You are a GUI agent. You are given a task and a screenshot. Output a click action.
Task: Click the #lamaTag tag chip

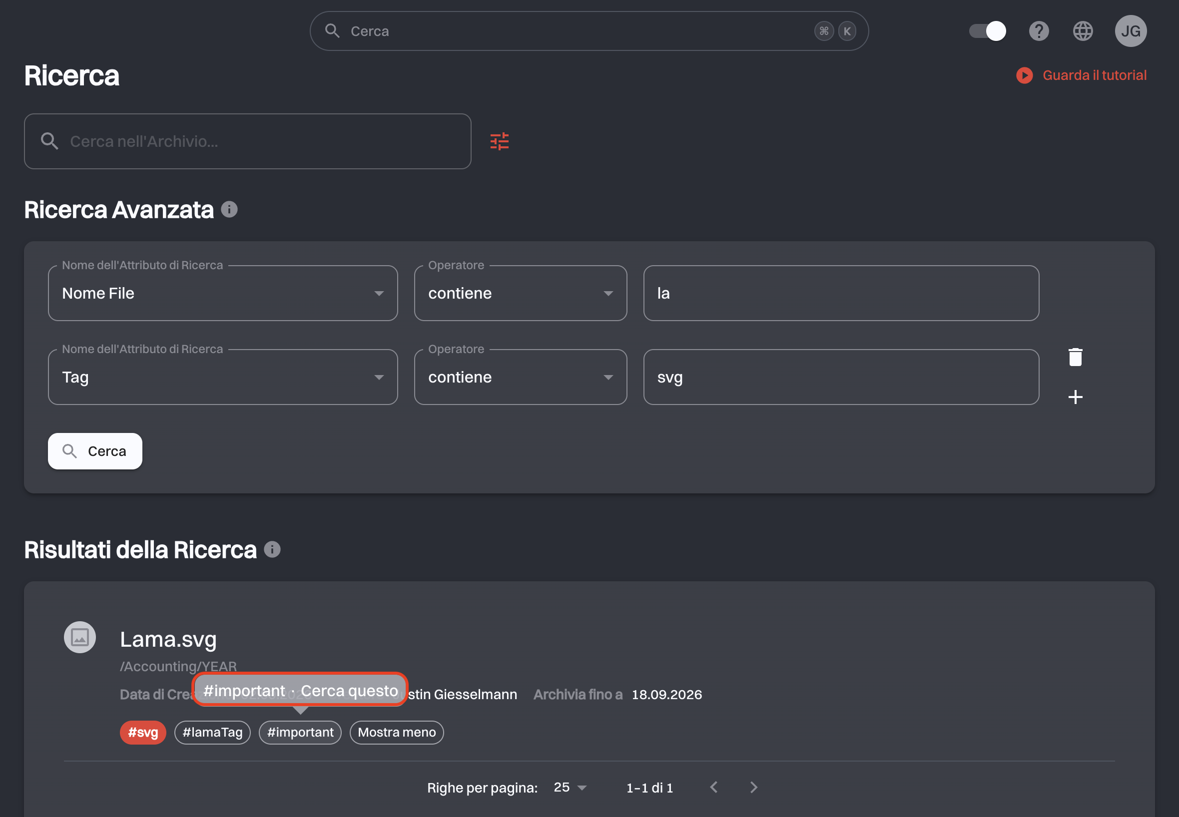212,733
